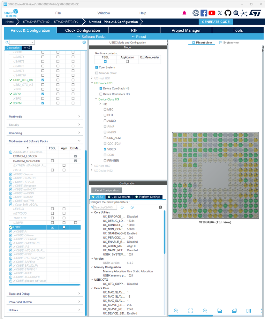Enable Device Controllers HS checkbox
This screenshot has height=319, width=265.
[101, 94]
